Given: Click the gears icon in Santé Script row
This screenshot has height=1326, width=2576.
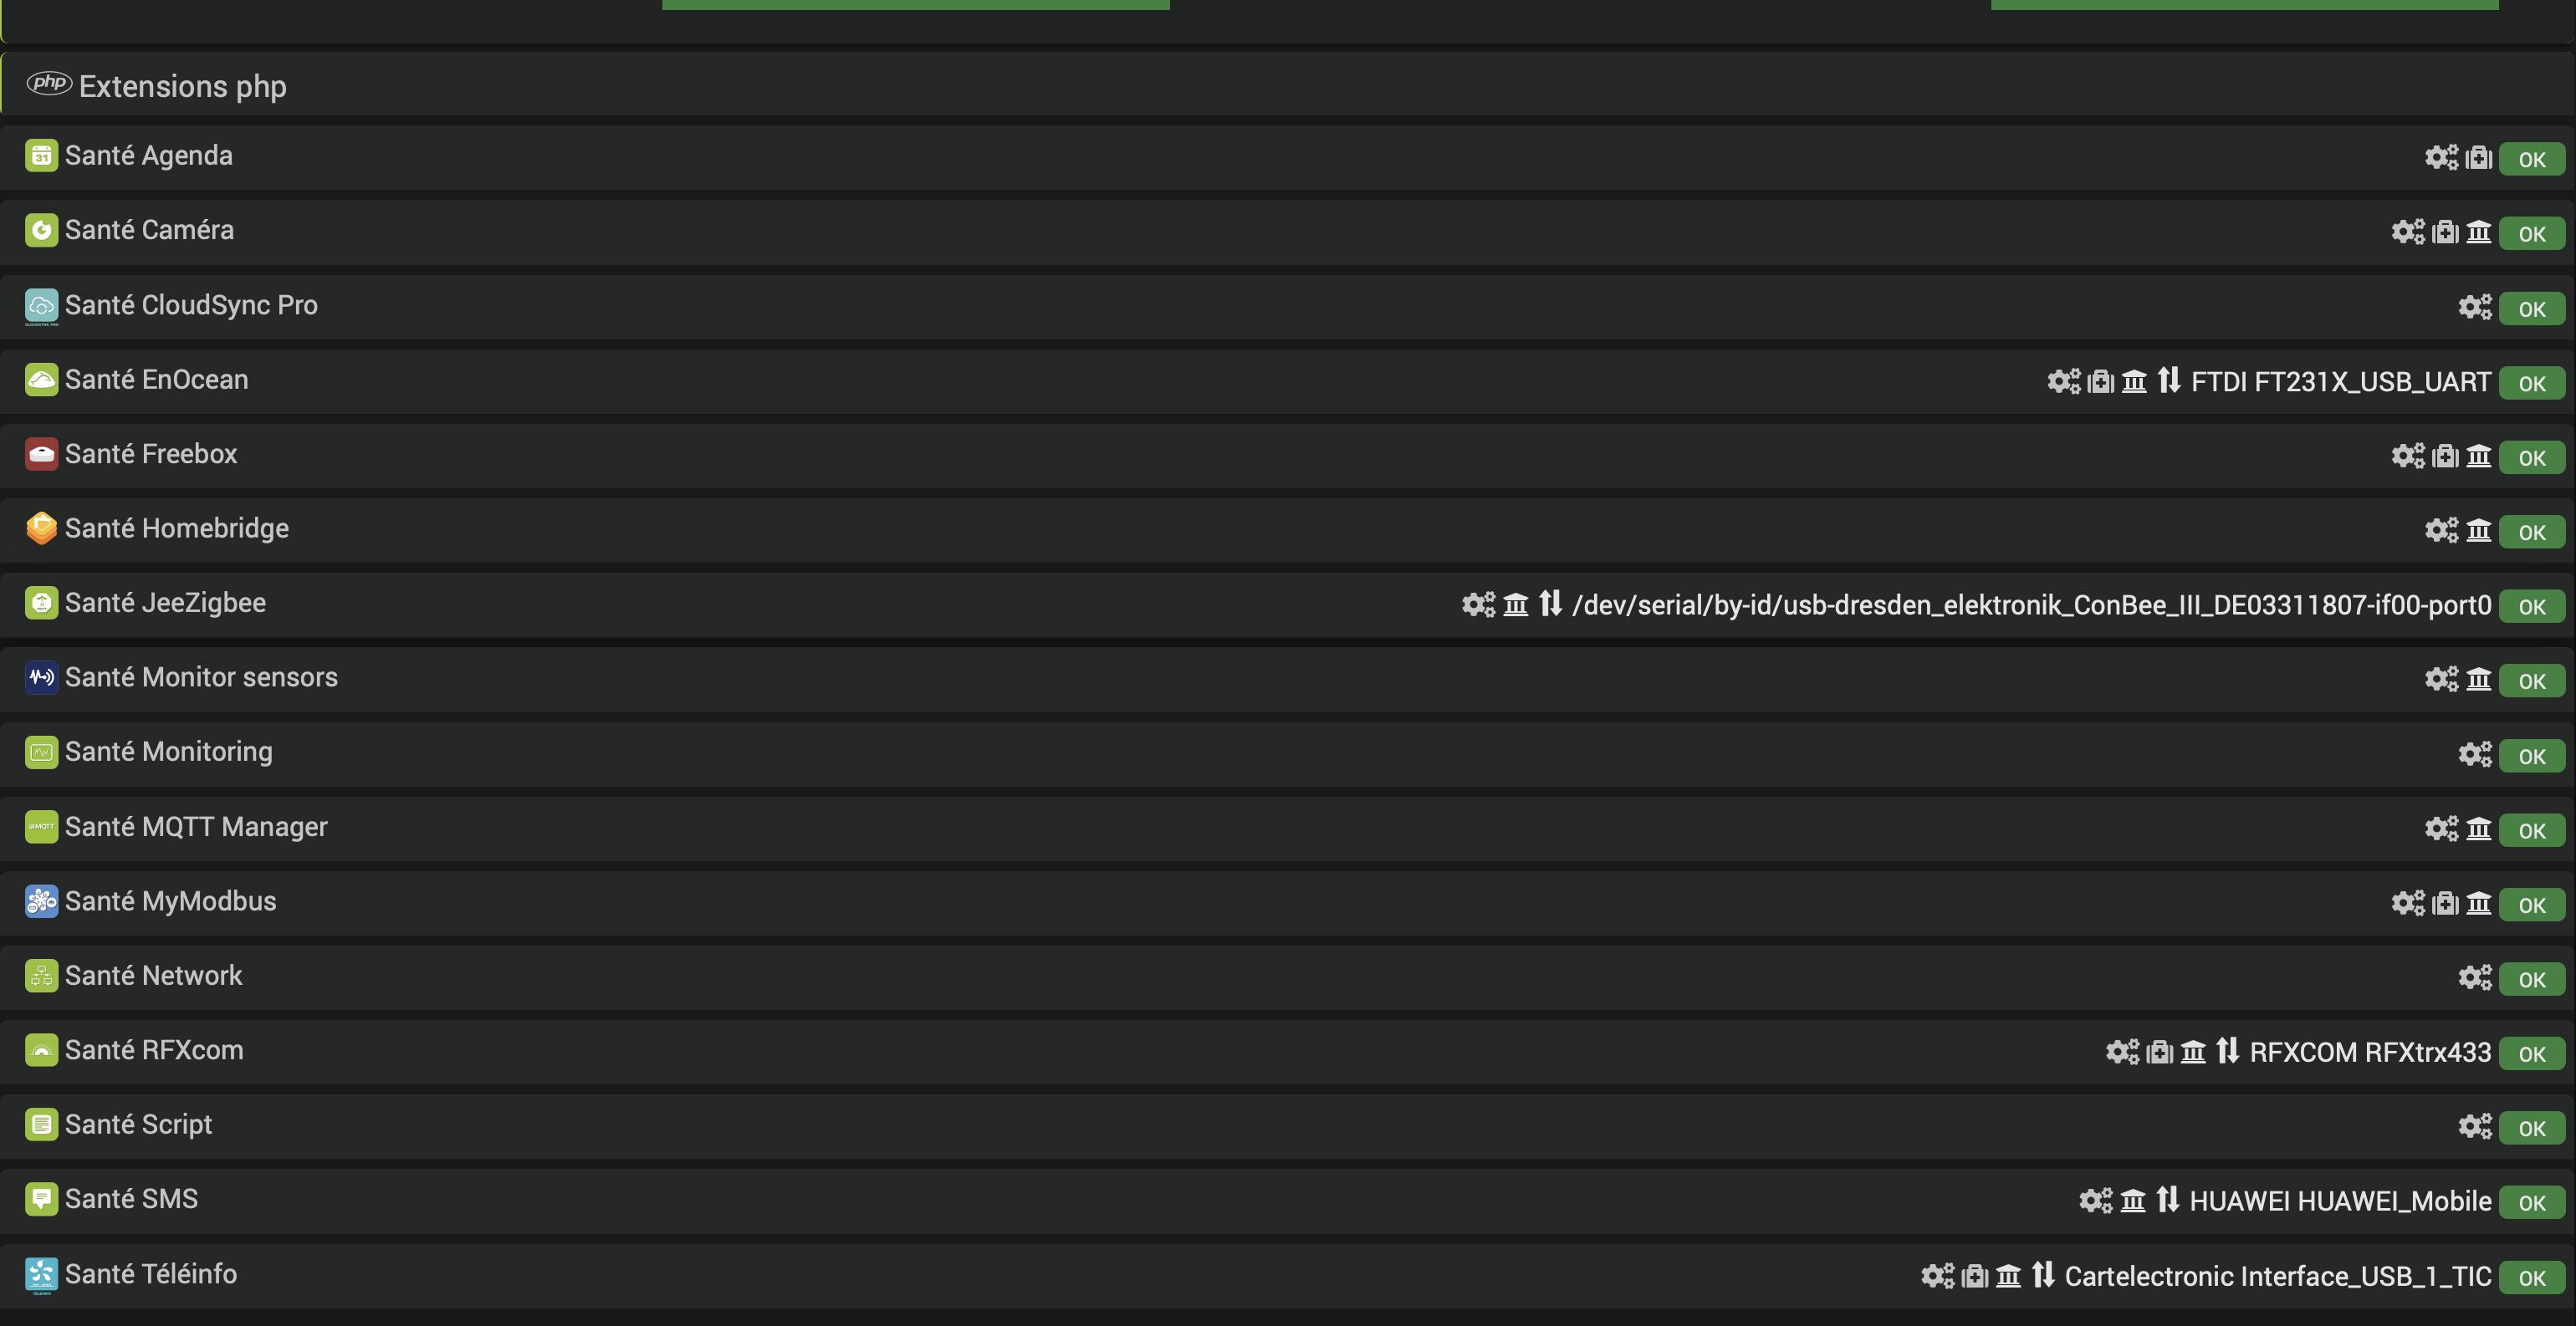Looking at the screenshot, I should tap(2475, 1126).
